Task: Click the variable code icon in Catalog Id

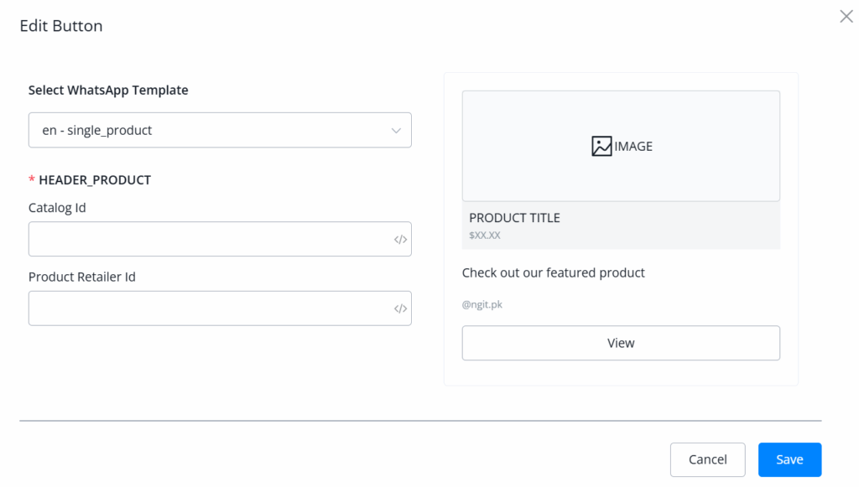Action: coord(400,240)
